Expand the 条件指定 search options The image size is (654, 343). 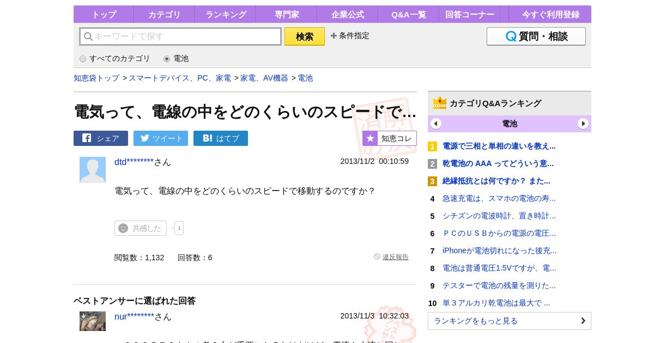350,36
